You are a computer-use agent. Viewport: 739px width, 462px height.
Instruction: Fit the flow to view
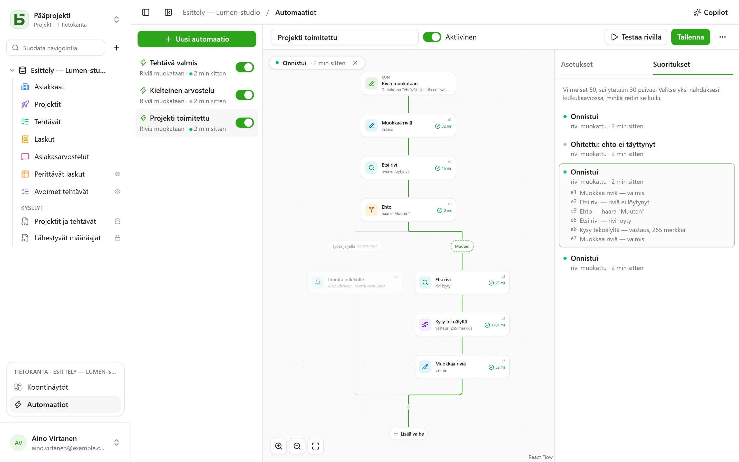[315, 446]
